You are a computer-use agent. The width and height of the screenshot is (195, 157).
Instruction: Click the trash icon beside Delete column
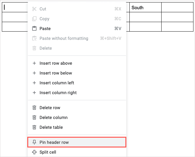click(x=34, y=117)
